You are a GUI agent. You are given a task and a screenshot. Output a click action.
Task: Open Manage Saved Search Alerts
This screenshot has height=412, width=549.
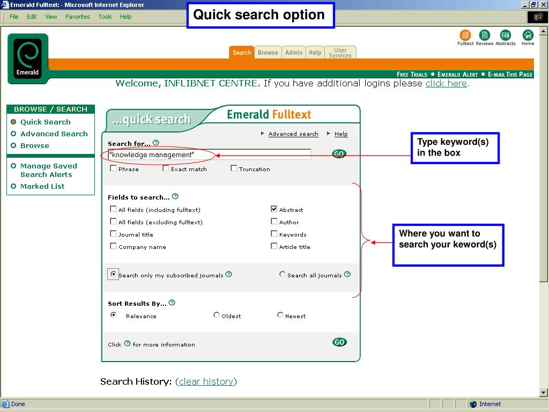point(49,170)
